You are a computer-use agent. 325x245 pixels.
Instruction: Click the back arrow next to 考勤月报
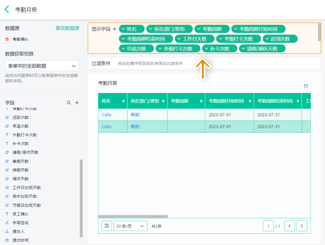(7, 9)
